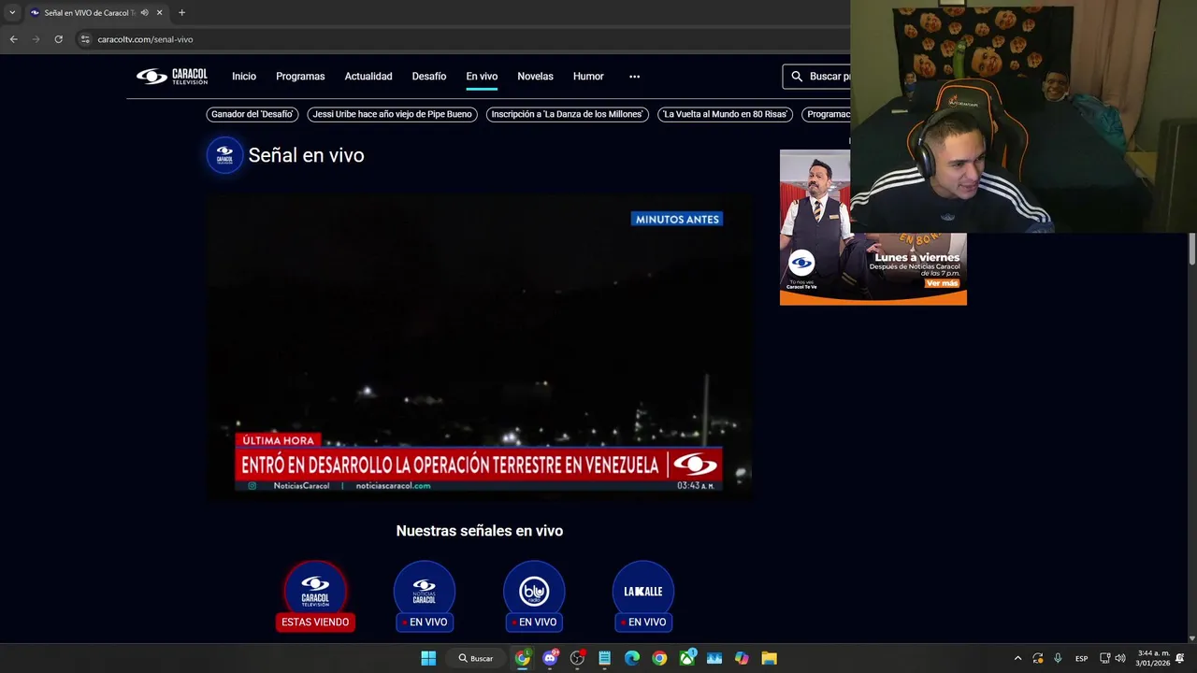Go forward in the browser

[x=36, y=39]
